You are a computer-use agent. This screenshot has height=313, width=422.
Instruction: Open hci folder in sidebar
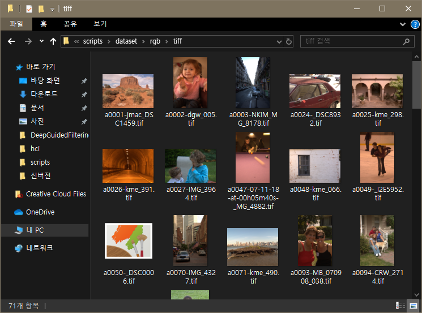(35, 149)
